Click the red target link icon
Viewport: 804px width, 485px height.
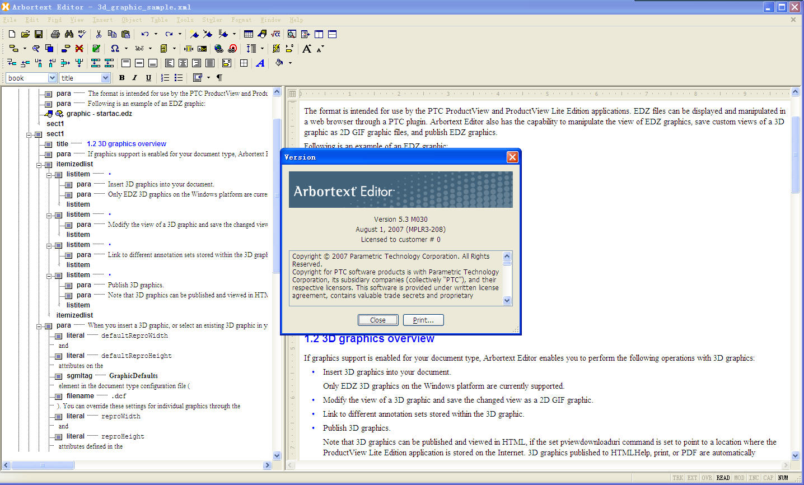(x=232, y=49)
